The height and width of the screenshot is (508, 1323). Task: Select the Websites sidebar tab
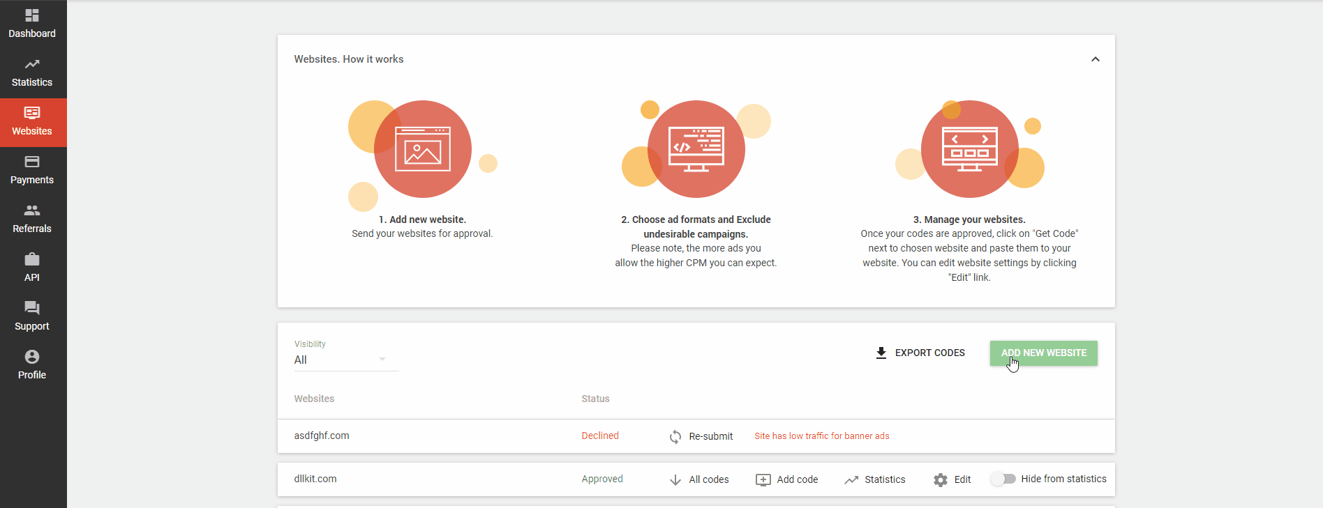32,122
